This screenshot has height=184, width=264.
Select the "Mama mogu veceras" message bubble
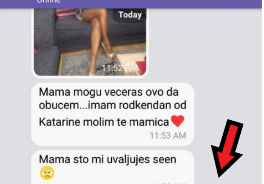(x=112, y=114)
